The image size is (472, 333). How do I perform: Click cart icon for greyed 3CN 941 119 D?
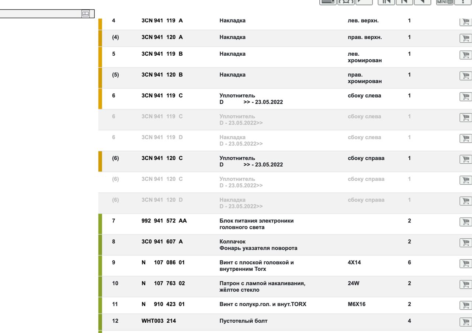[x=466, y=138]
